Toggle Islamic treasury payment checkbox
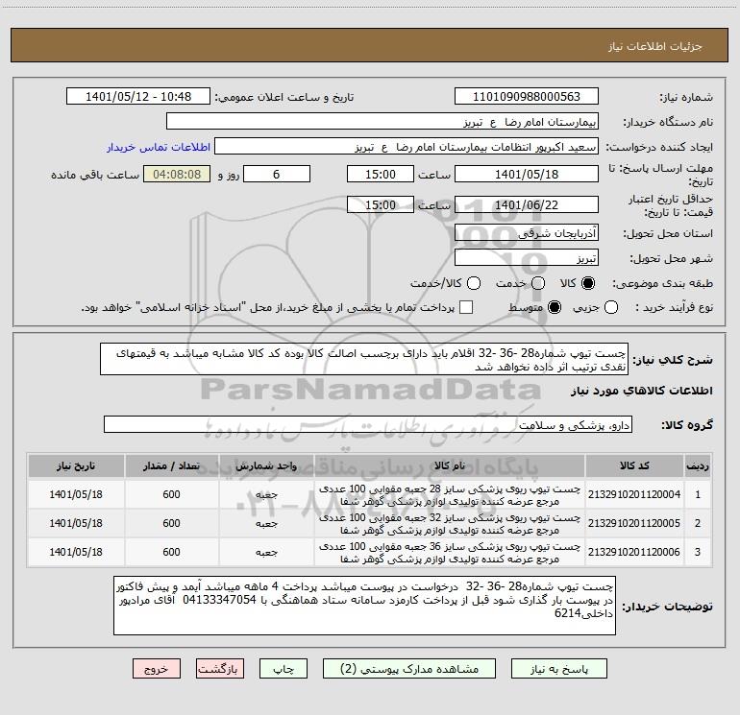Viewport: 740px width, 715px height. [x=466, y=307]
